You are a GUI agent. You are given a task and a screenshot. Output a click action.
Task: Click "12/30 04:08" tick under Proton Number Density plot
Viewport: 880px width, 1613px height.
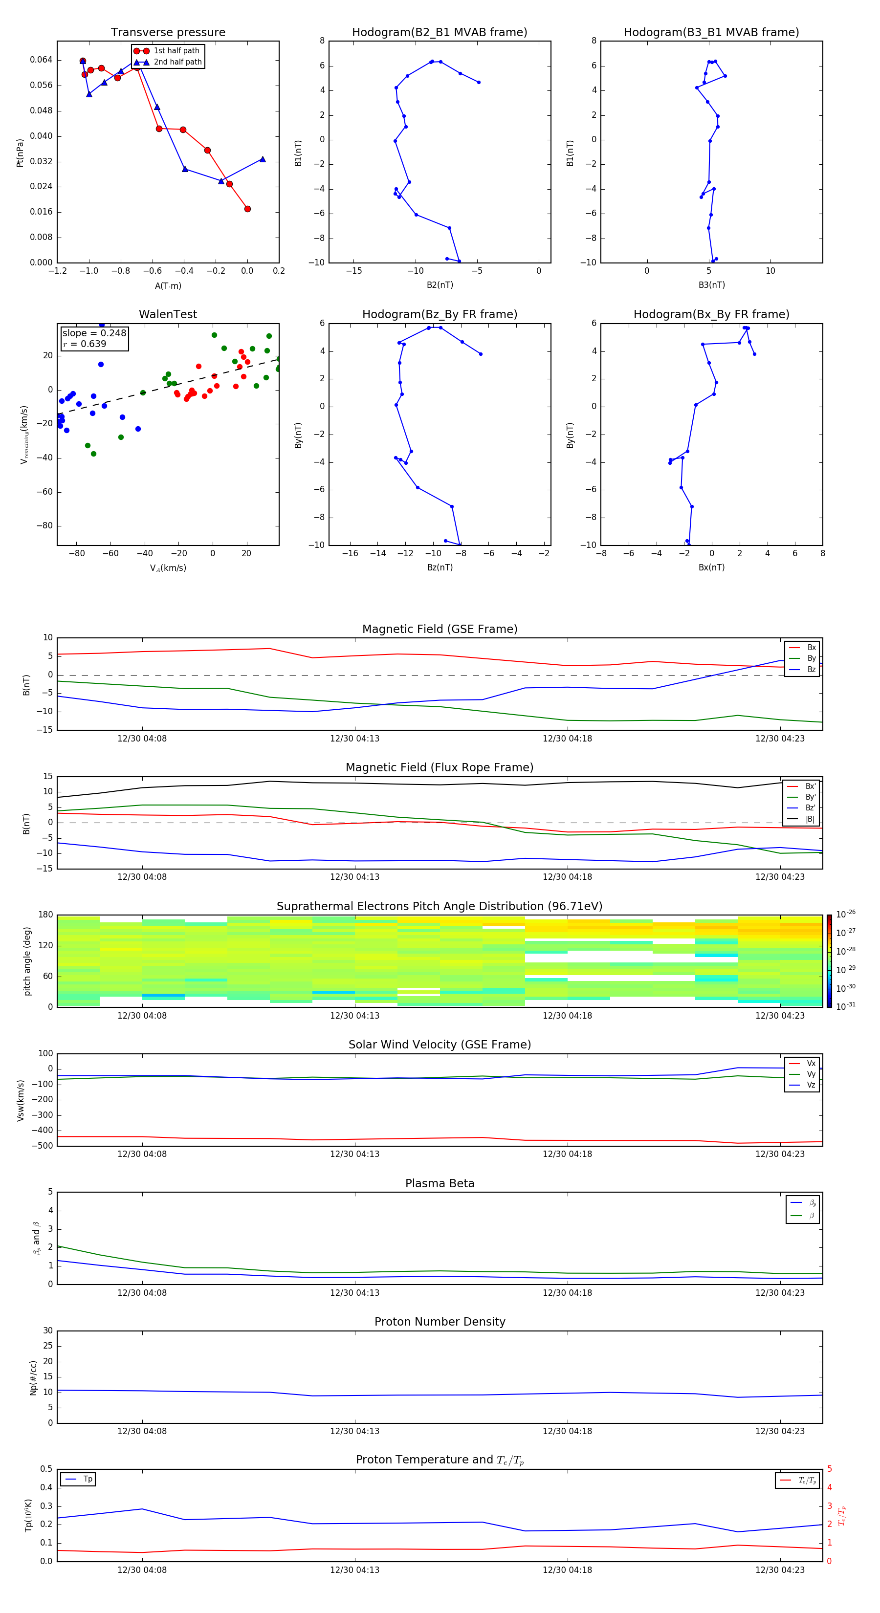[x=142, y=1431]
